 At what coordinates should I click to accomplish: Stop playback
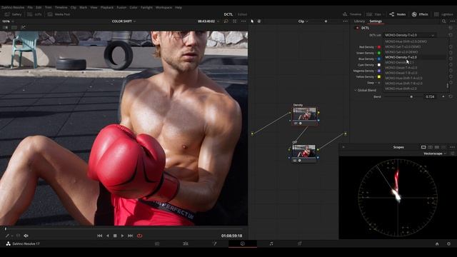(x=115, y=236)
